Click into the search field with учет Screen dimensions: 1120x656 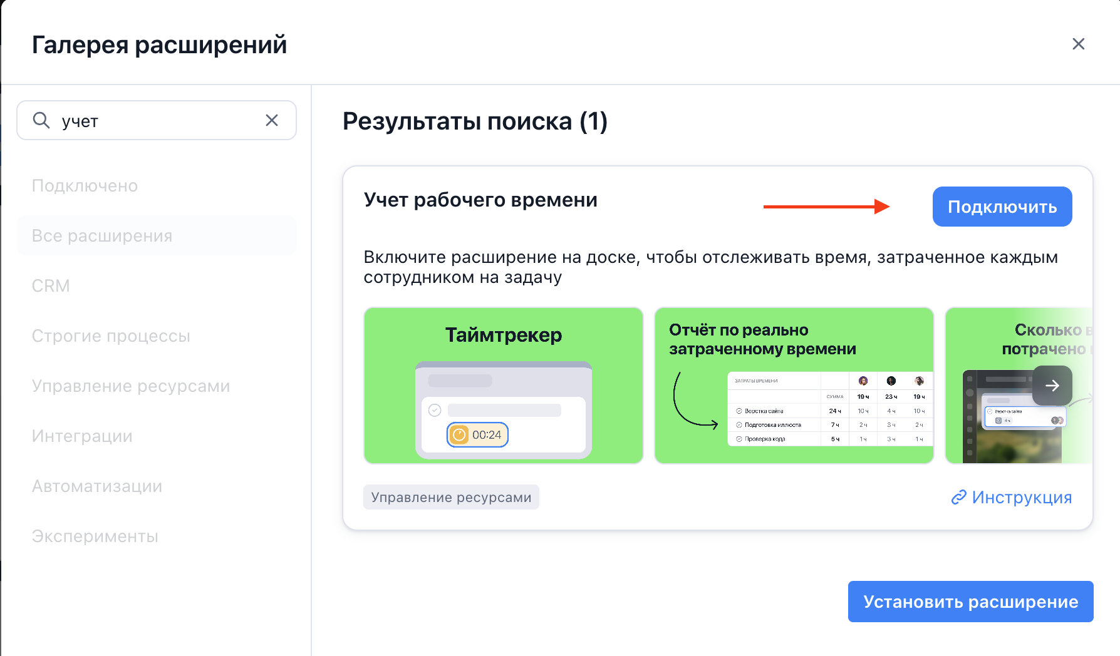157,121
